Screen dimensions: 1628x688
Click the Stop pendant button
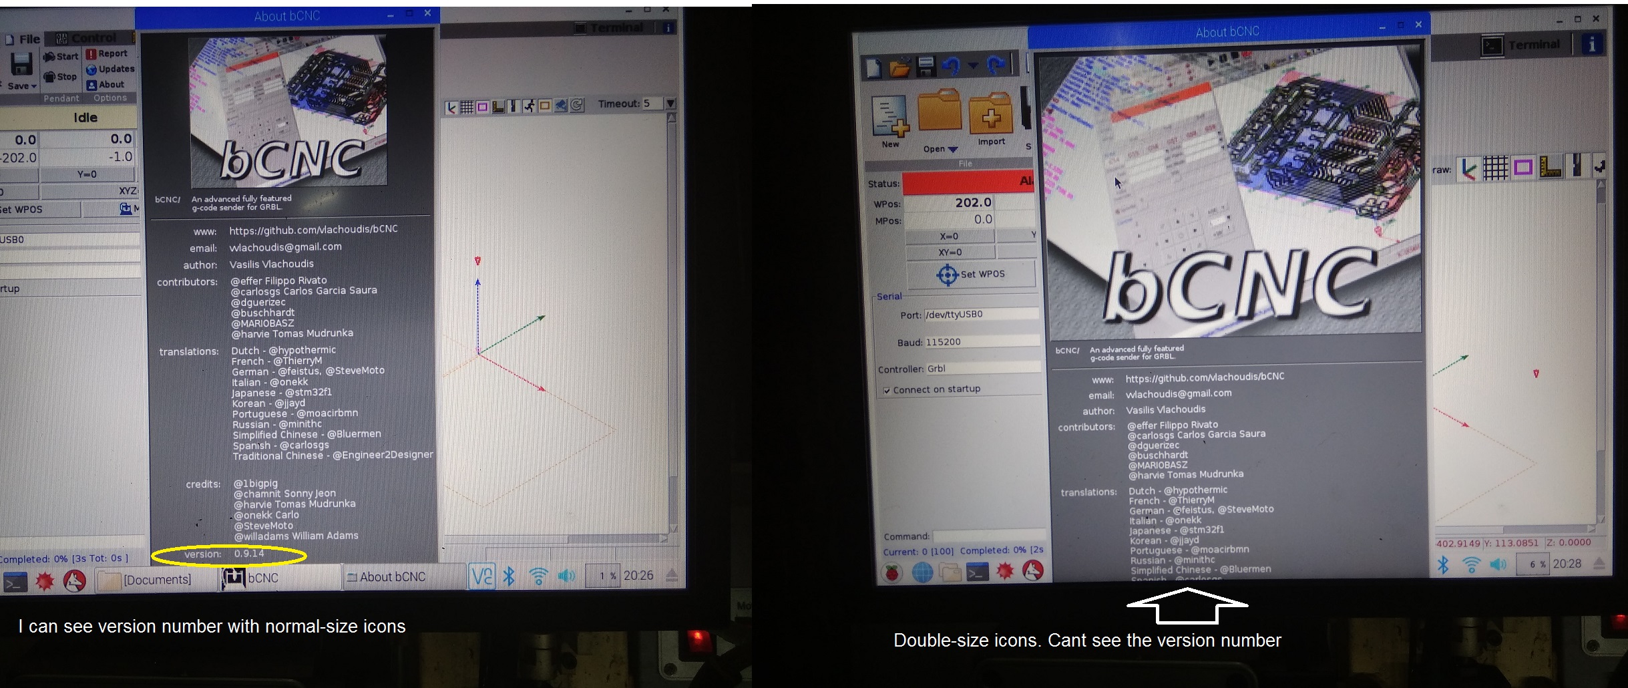(x=60, y=77)
